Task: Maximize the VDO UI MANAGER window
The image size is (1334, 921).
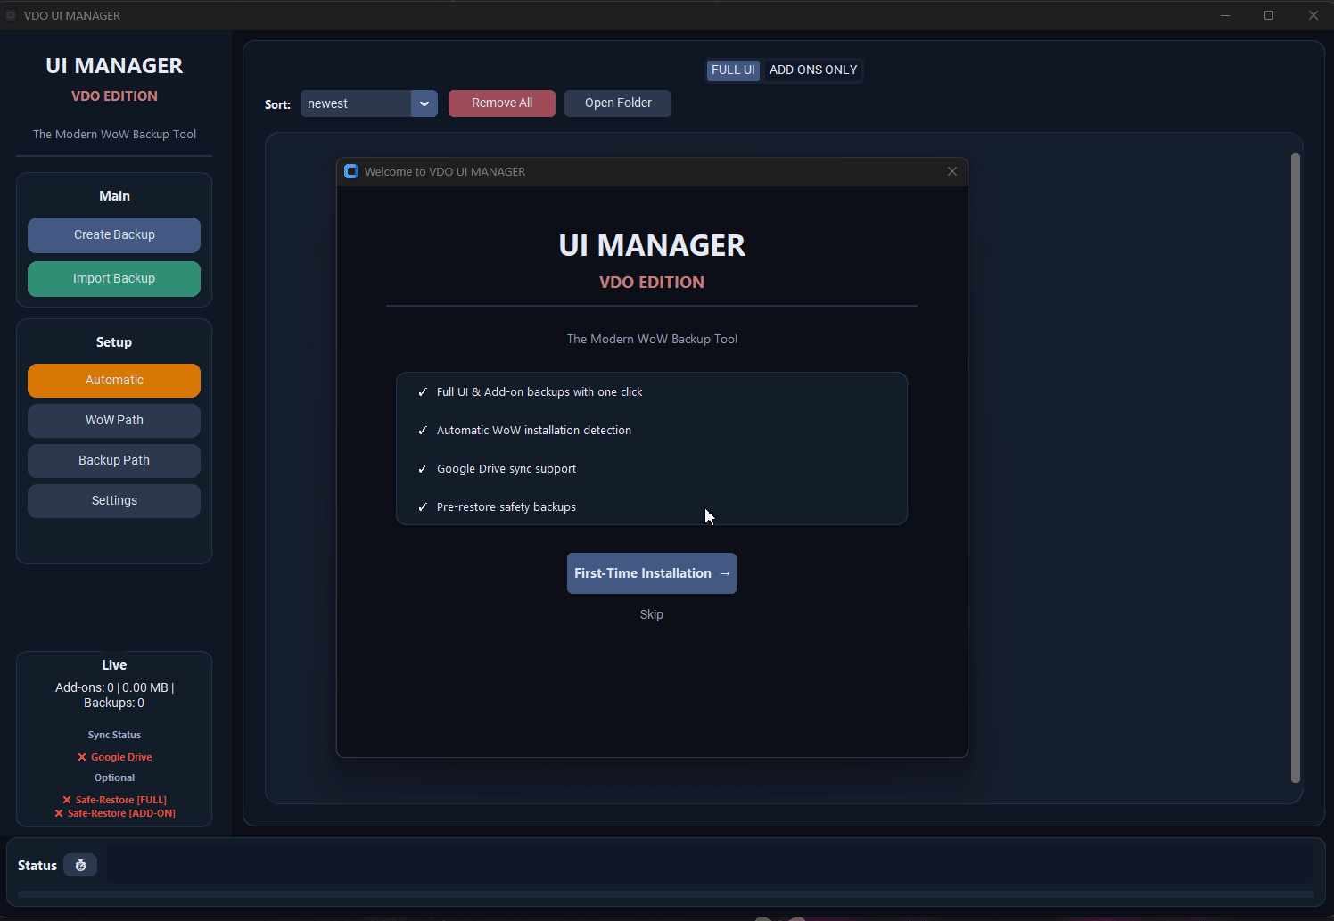Action: click(1269, 15)
